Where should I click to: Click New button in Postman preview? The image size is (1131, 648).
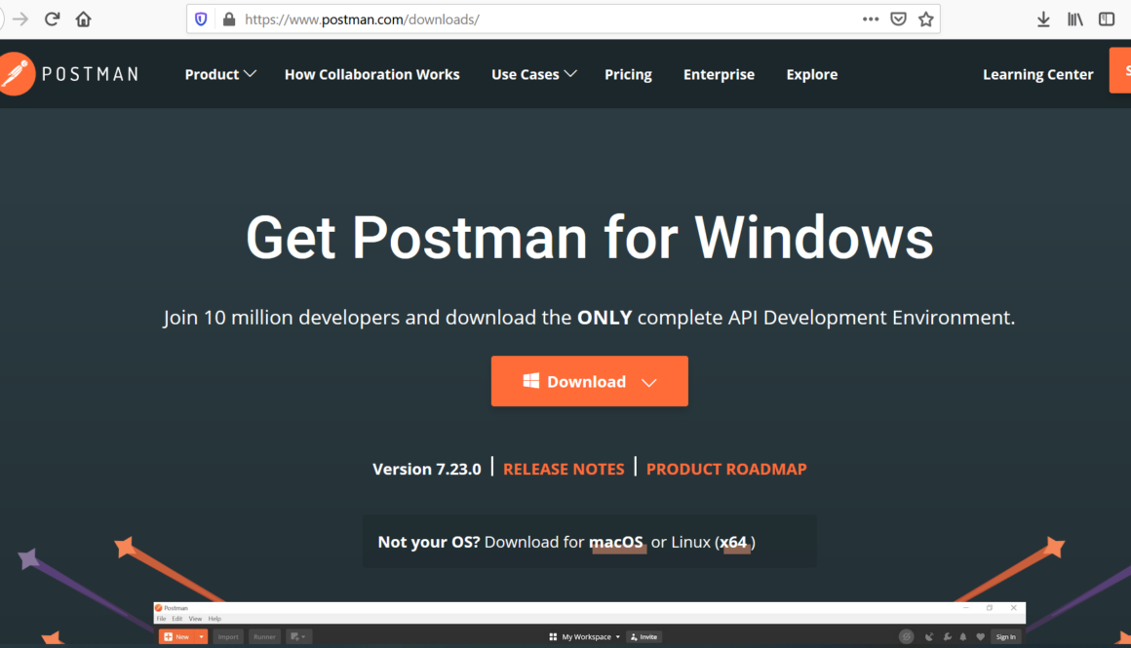click(x=176, y=636)
